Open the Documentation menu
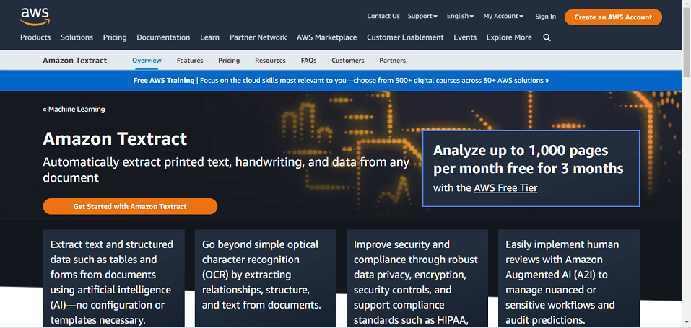This screenshot has width=691, height=328. (163, 37)
